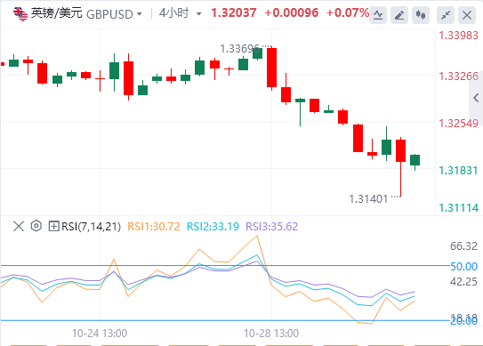
Task: Open the GBPUSD symbol dropdown arrow
Action: pos(140,14)
